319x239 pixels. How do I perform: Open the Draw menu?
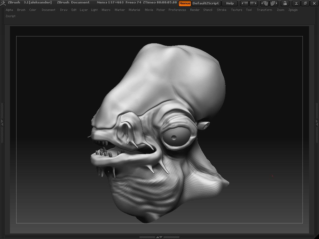coord(64,10)
